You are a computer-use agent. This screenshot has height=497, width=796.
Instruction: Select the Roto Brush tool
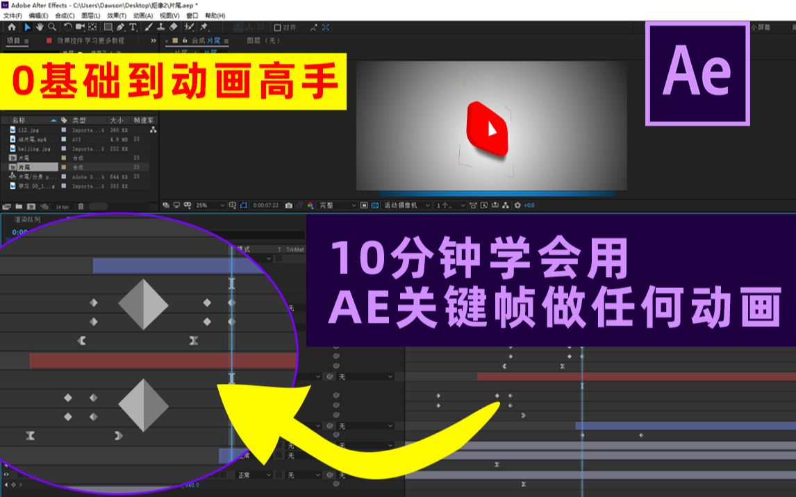pyautogui.click(x=190, y=27)
